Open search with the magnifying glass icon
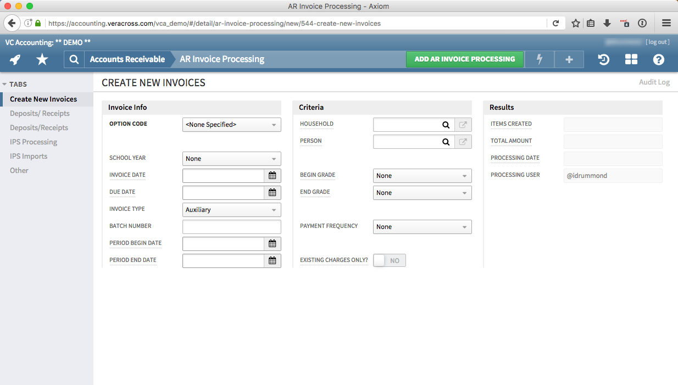This screenshot has width=678, height=385. pos(74,59)
